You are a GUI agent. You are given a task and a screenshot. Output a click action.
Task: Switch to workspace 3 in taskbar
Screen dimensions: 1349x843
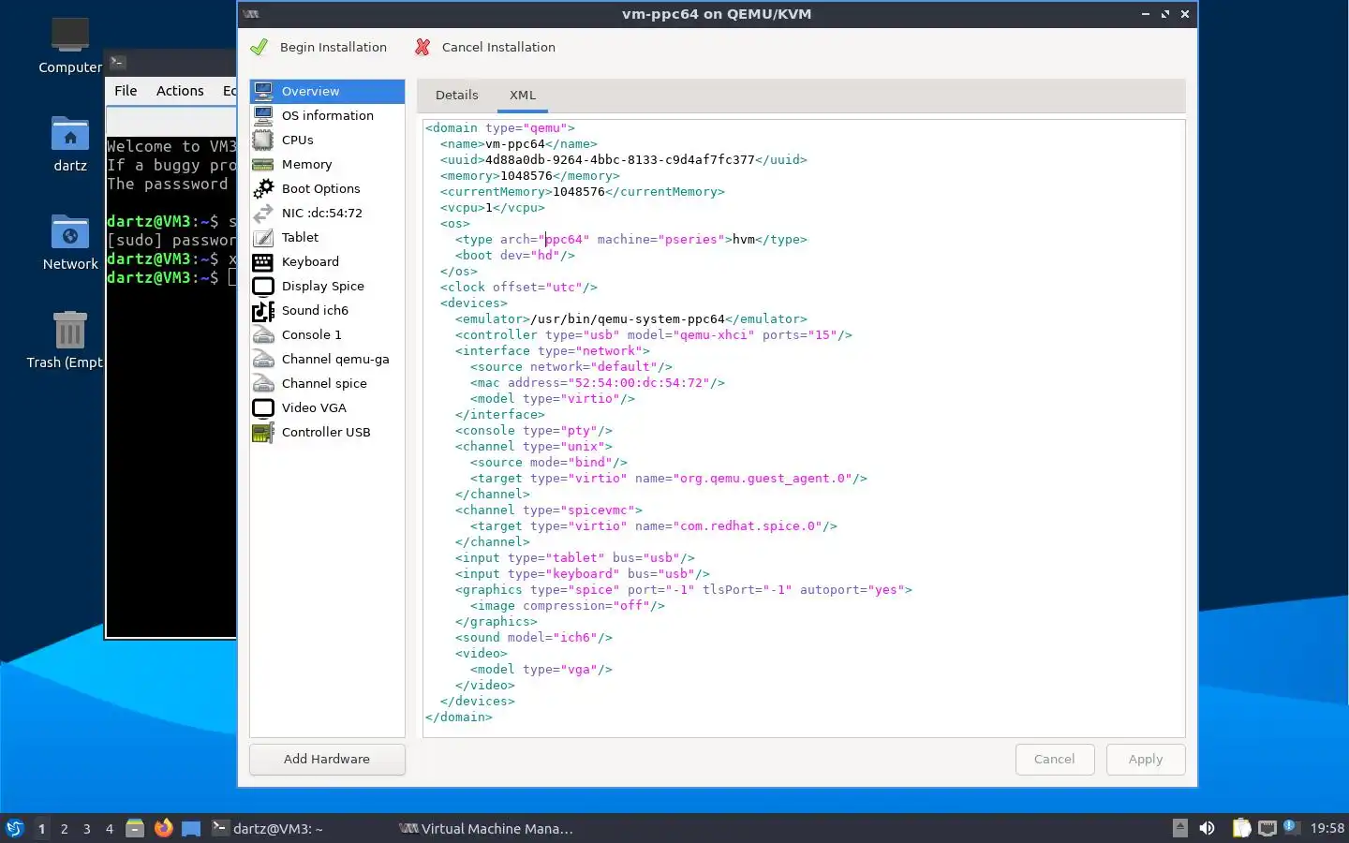coord(87,828)
